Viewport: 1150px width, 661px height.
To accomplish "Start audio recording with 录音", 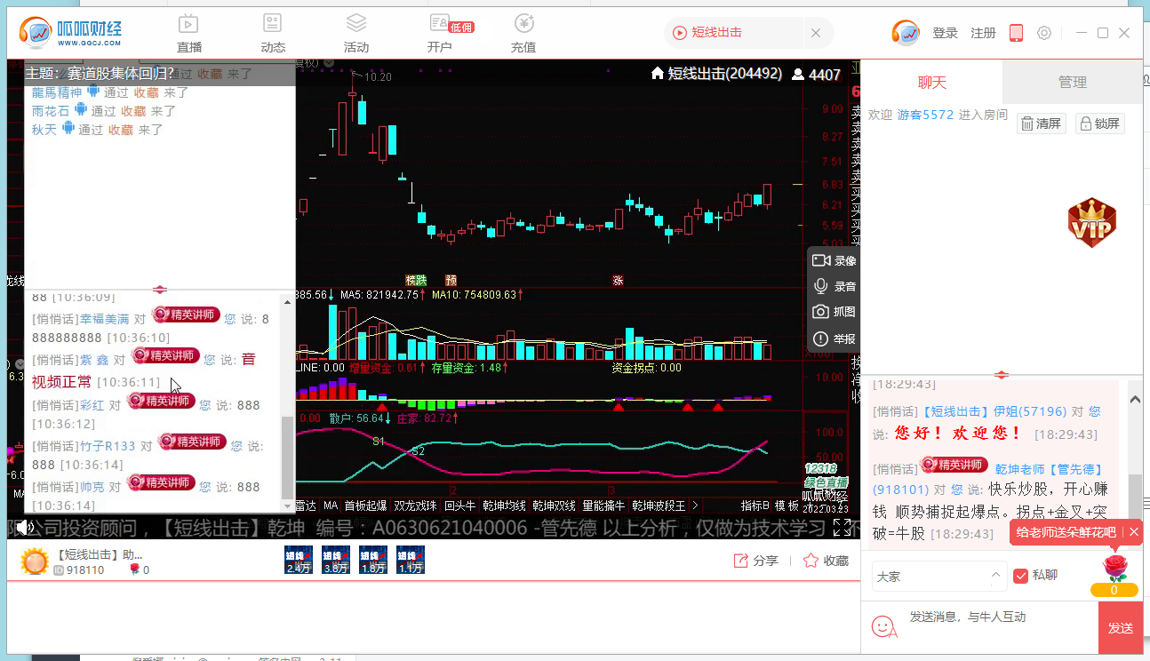I will point(834,287).
